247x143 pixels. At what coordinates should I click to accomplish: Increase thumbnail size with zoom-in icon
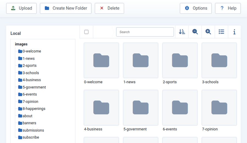coord(208,32)
